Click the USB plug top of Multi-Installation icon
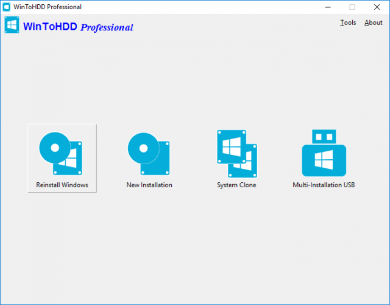This screenshot has width=390, height=305. click(x=324, y=136)
